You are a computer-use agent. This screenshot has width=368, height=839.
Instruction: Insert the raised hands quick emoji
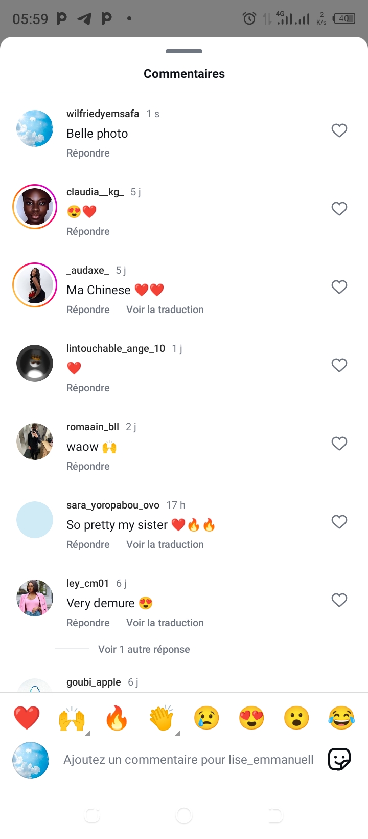coord(72,718)
